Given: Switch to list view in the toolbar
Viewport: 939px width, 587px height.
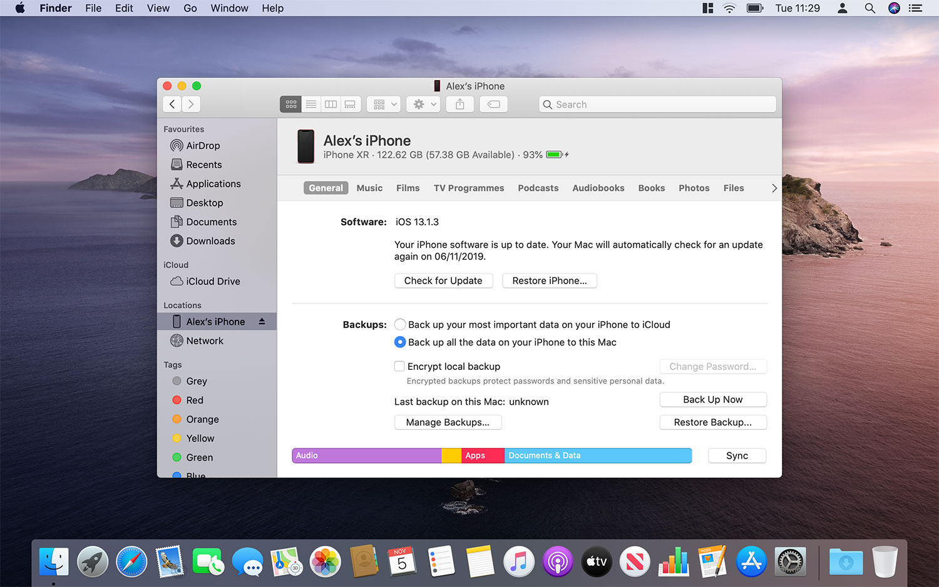Looking at the screenshot, I should (x=310, y=104).
